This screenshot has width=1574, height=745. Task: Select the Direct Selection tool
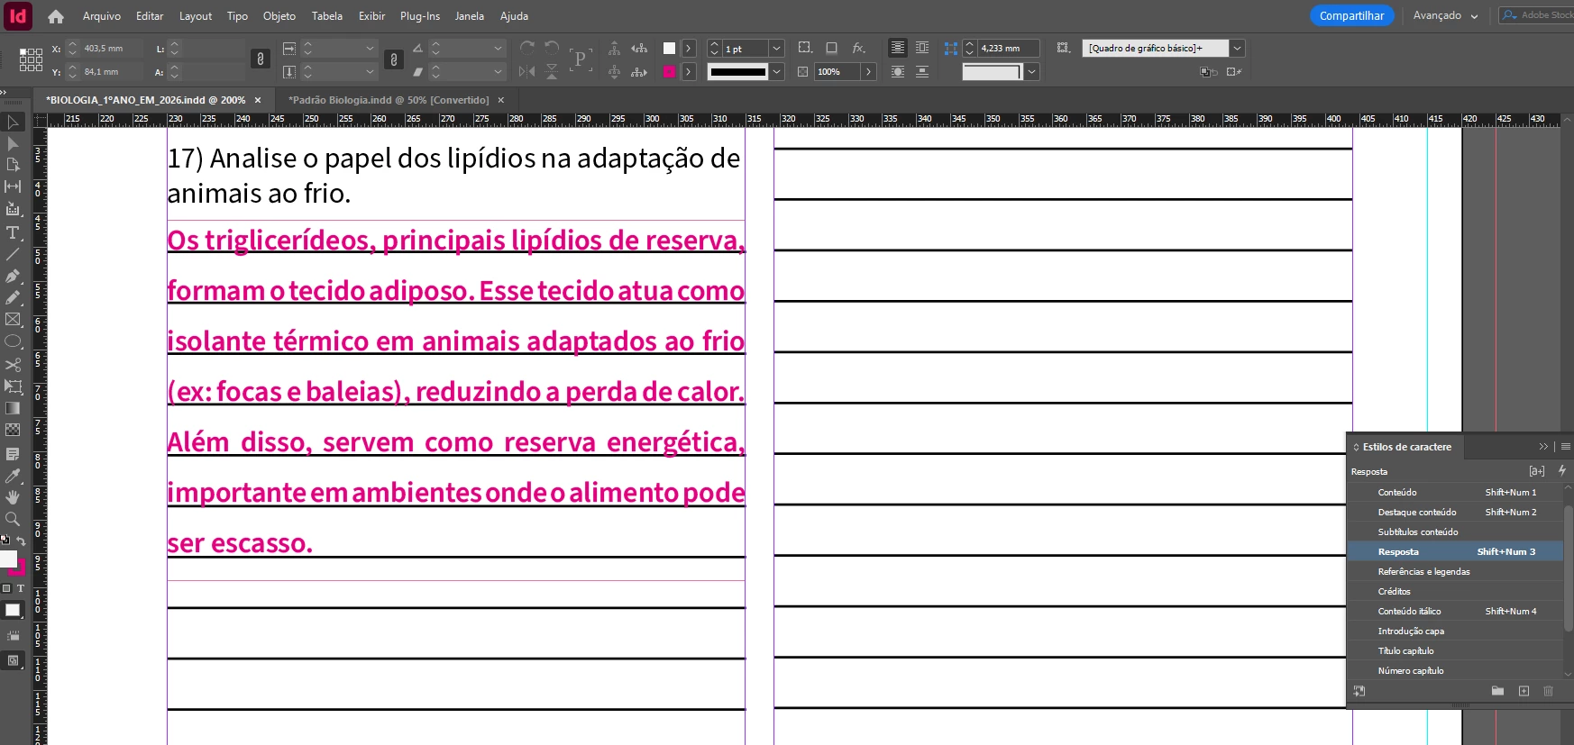(13, 144)
